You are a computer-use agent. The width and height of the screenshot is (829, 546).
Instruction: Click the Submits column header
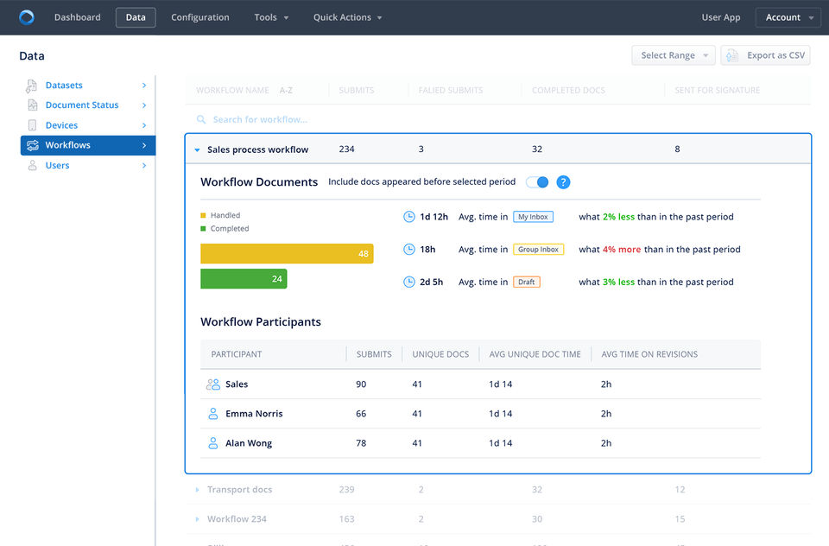pos(357,91)
